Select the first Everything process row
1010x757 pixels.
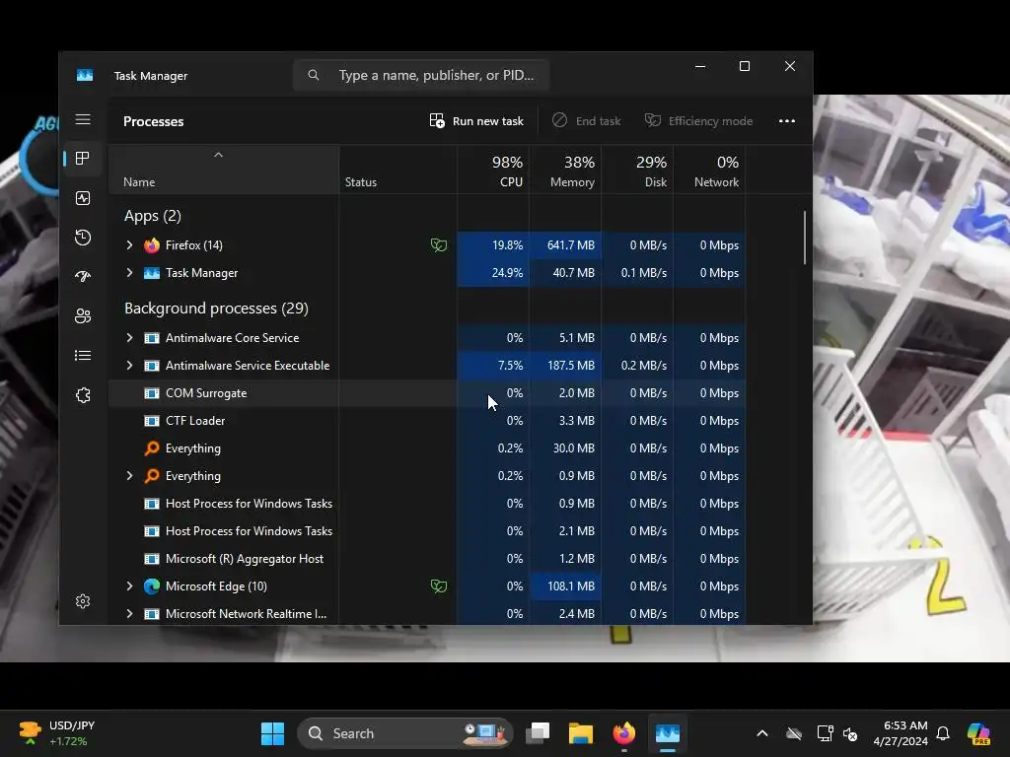coord(427,448)
